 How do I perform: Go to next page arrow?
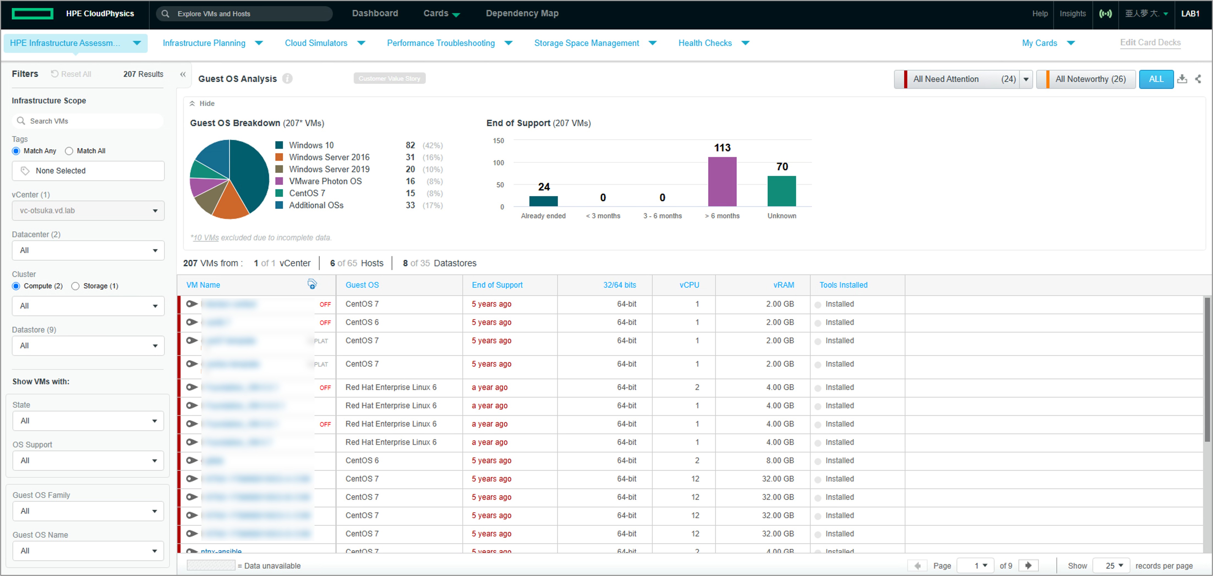(1028, 566)
